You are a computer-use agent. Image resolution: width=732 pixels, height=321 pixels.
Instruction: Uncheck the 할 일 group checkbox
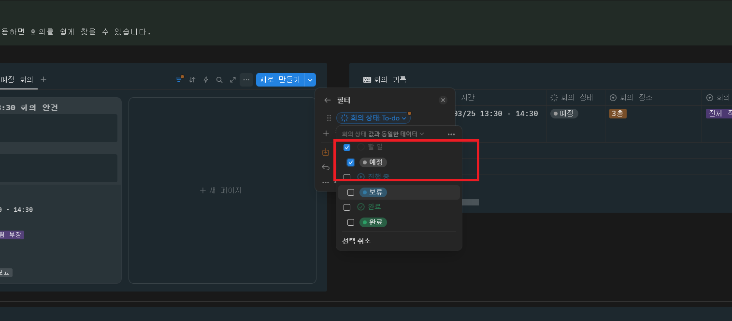[x=347, y=147]
